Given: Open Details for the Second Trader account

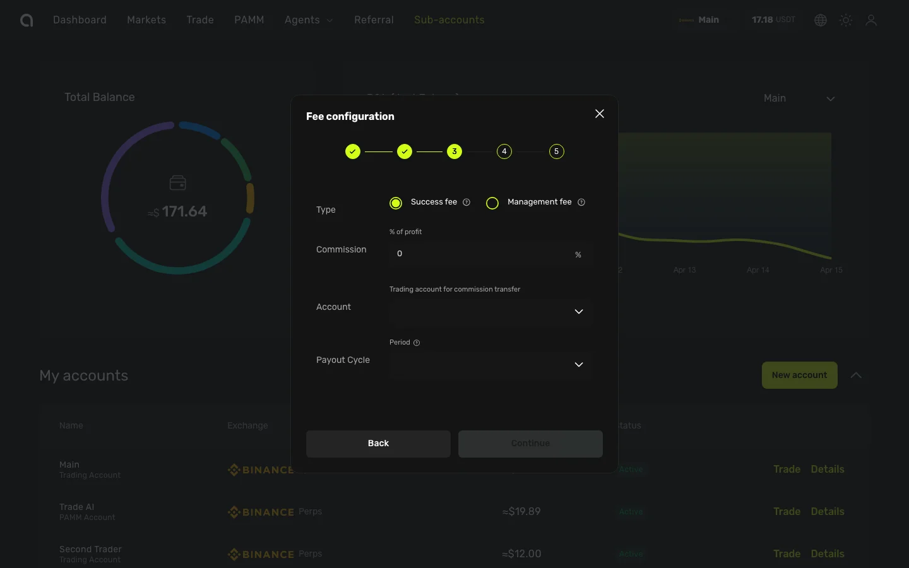Looking at the screenshot, I should (x=828, y=553).
